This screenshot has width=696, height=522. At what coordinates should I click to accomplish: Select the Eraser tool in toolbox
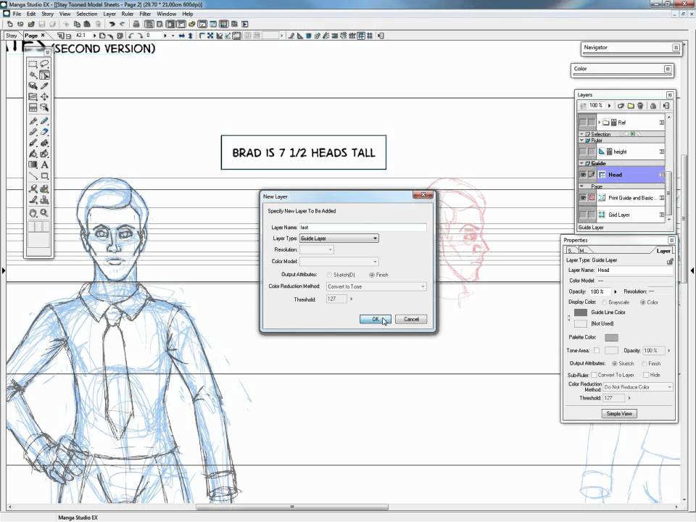(x=44, y=132)
